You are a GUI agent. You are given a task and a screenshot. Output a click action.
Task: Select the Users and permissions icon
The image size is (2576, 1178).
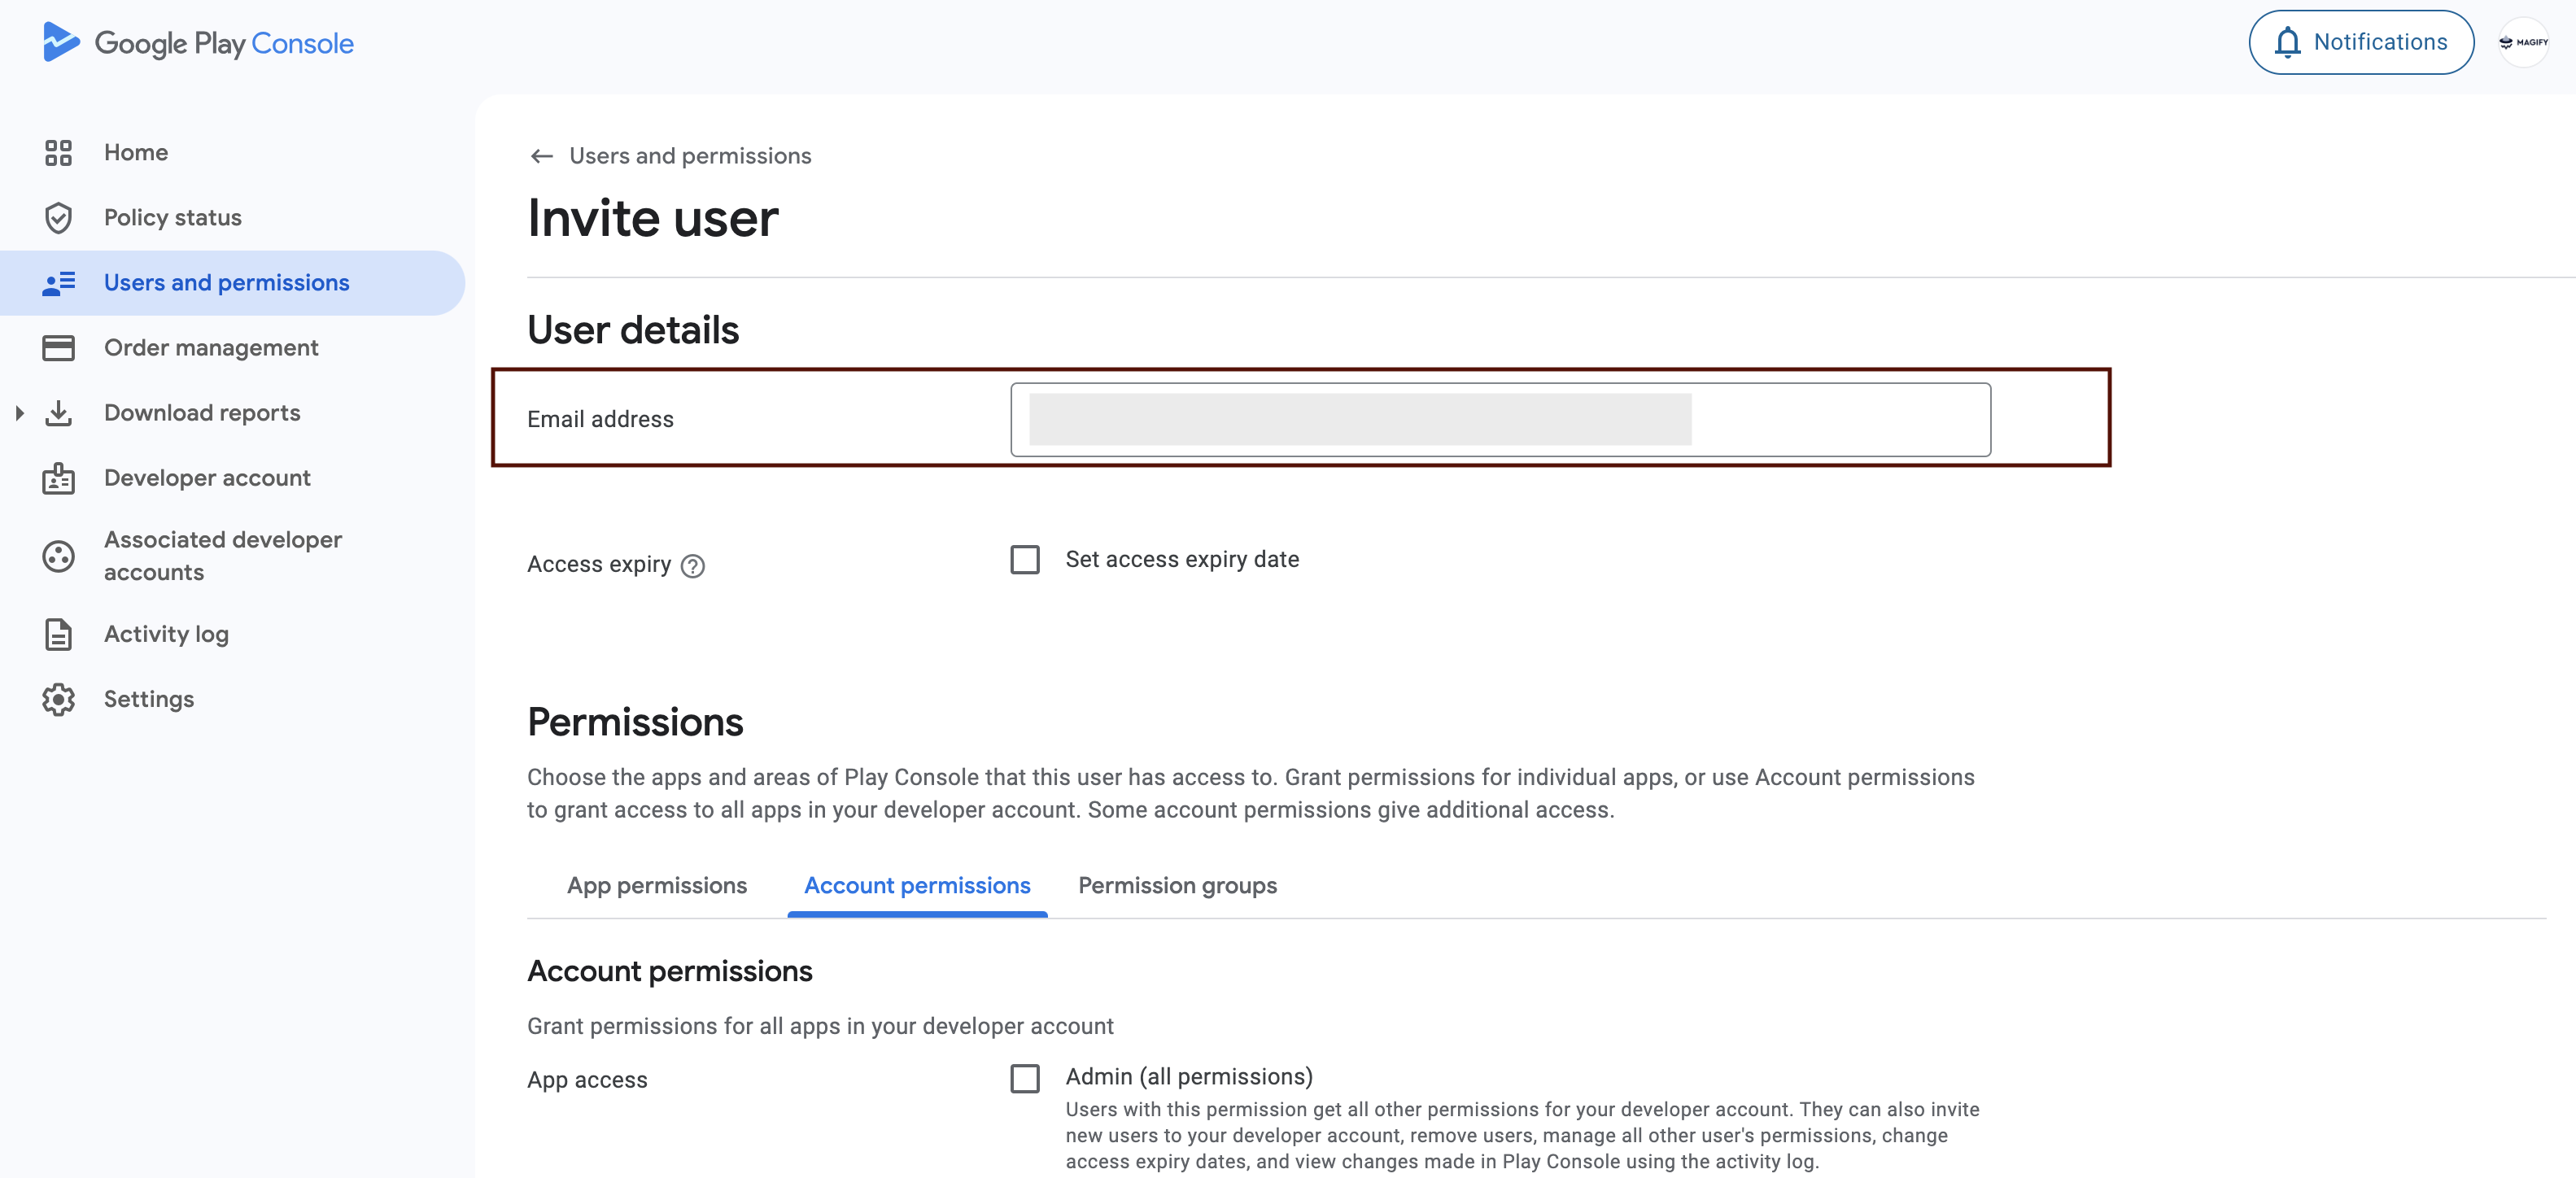click(58, 282)
